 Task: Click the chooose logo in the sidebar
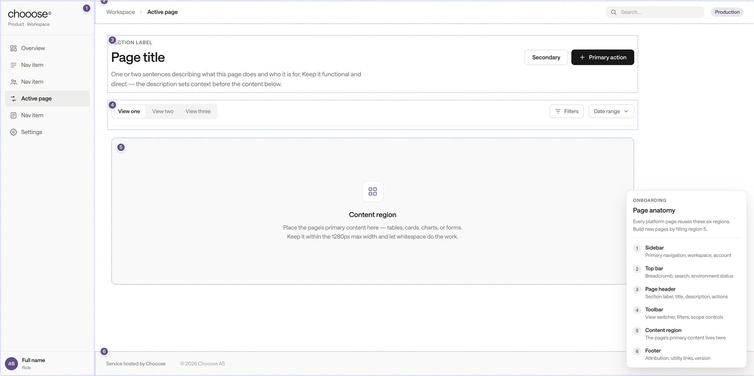[30, 14]
